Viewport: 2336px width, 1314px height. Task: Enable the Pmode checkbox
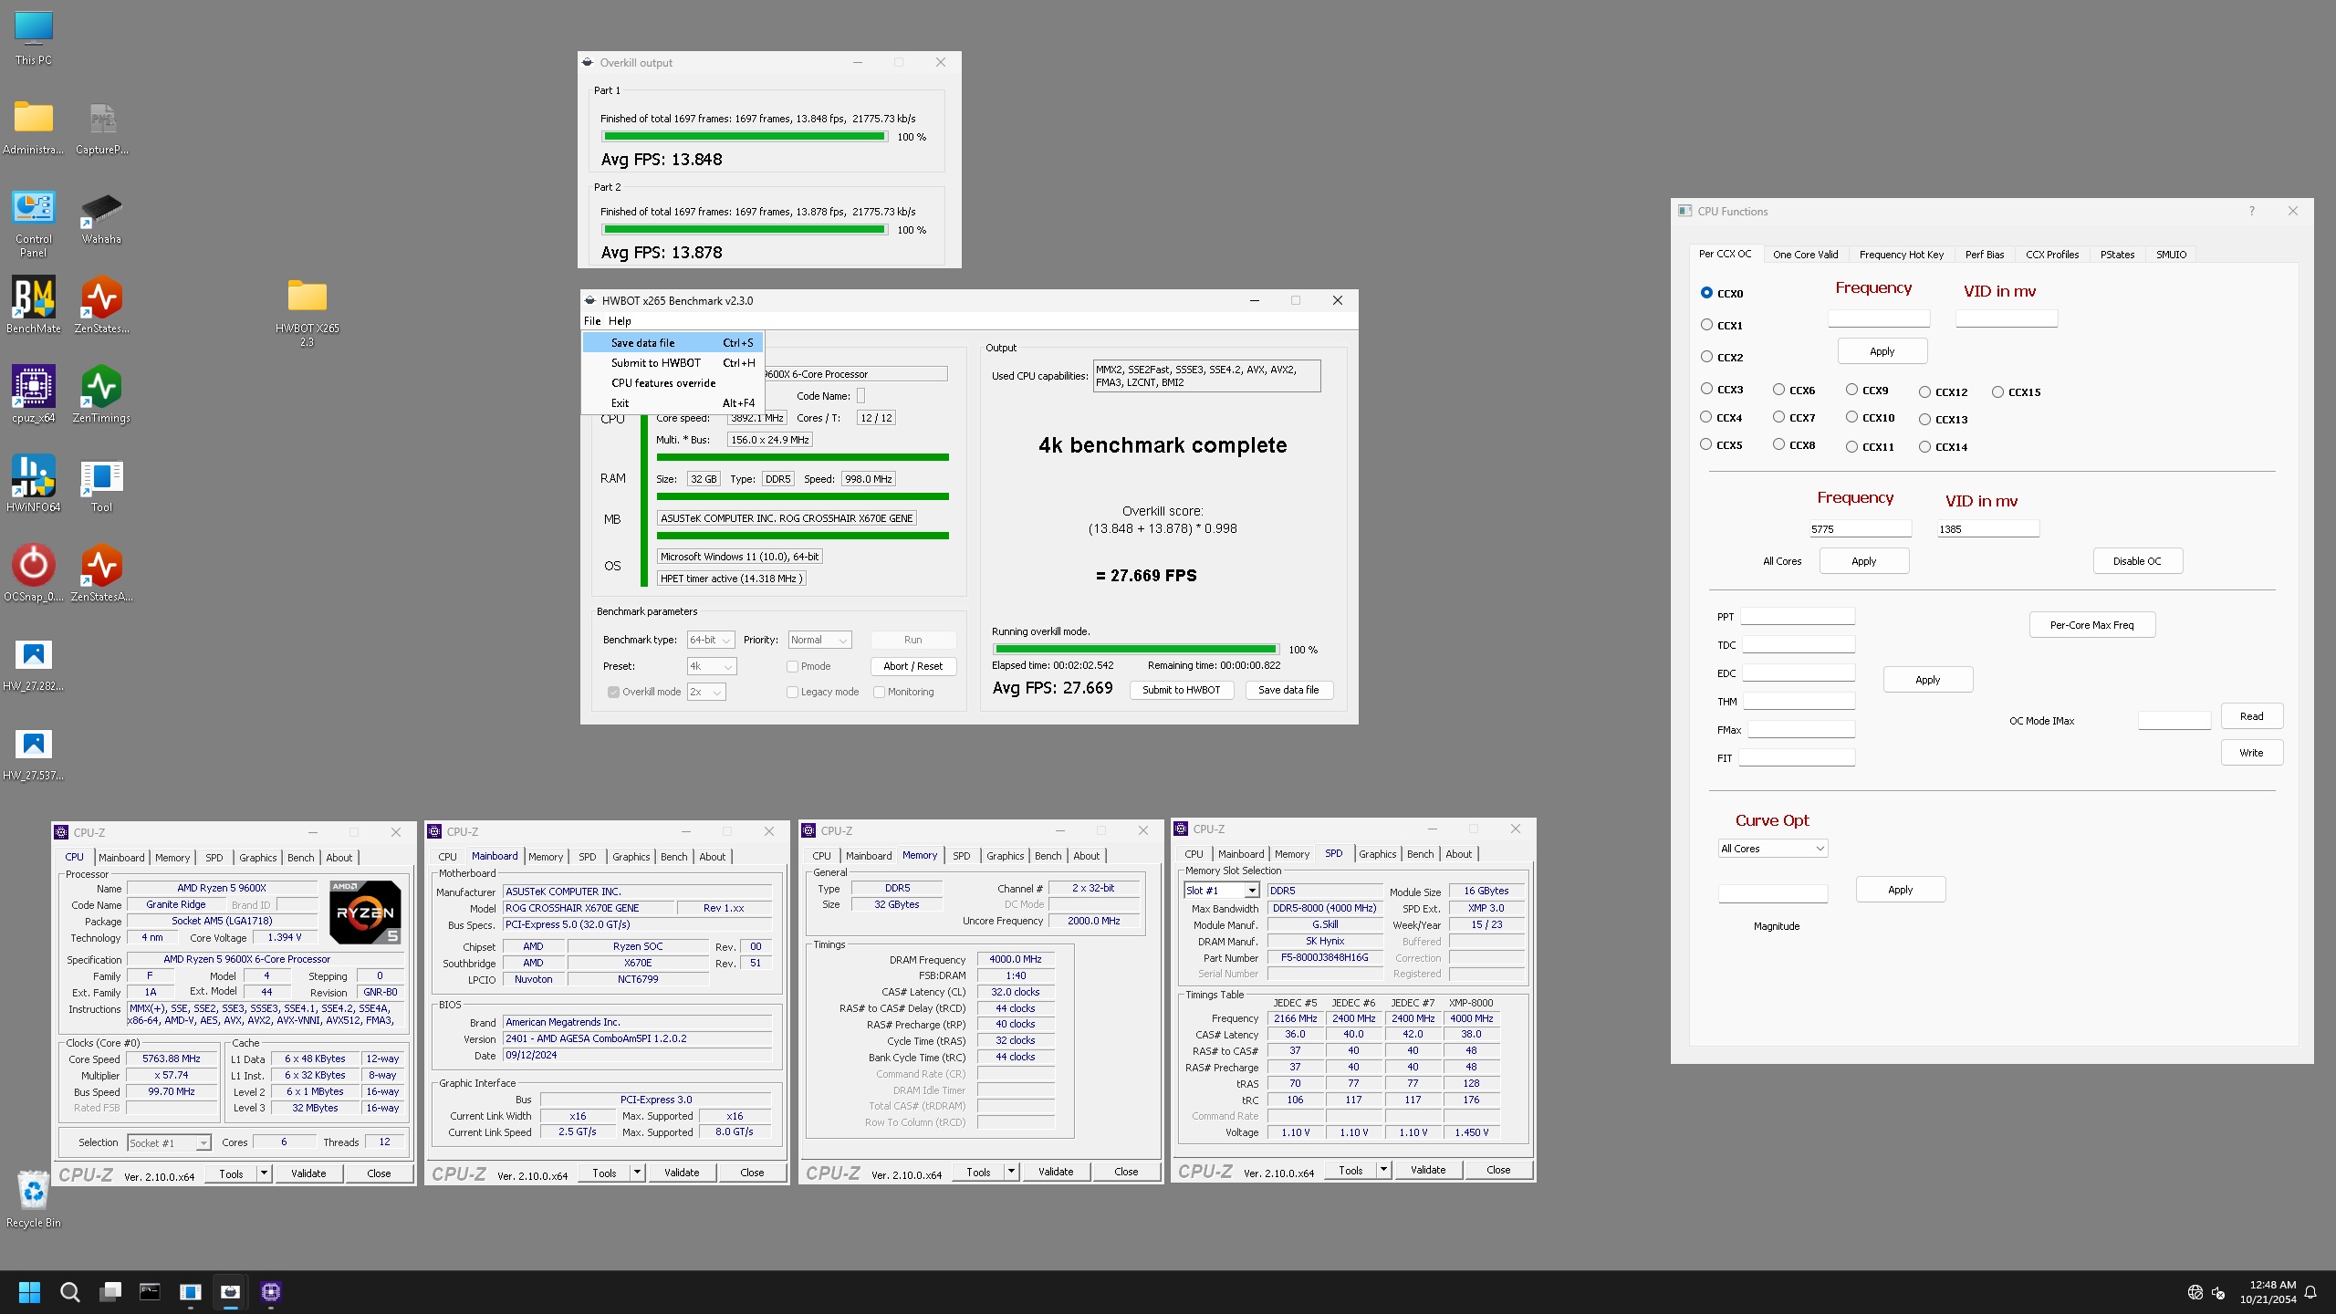pyautogui.click(x=792, y=666)
